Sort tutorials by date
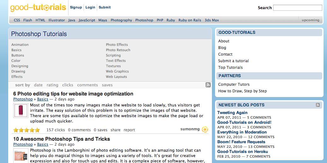Image resolution: width=327 pixels, height=163 pixels. (x=38, y=85)
